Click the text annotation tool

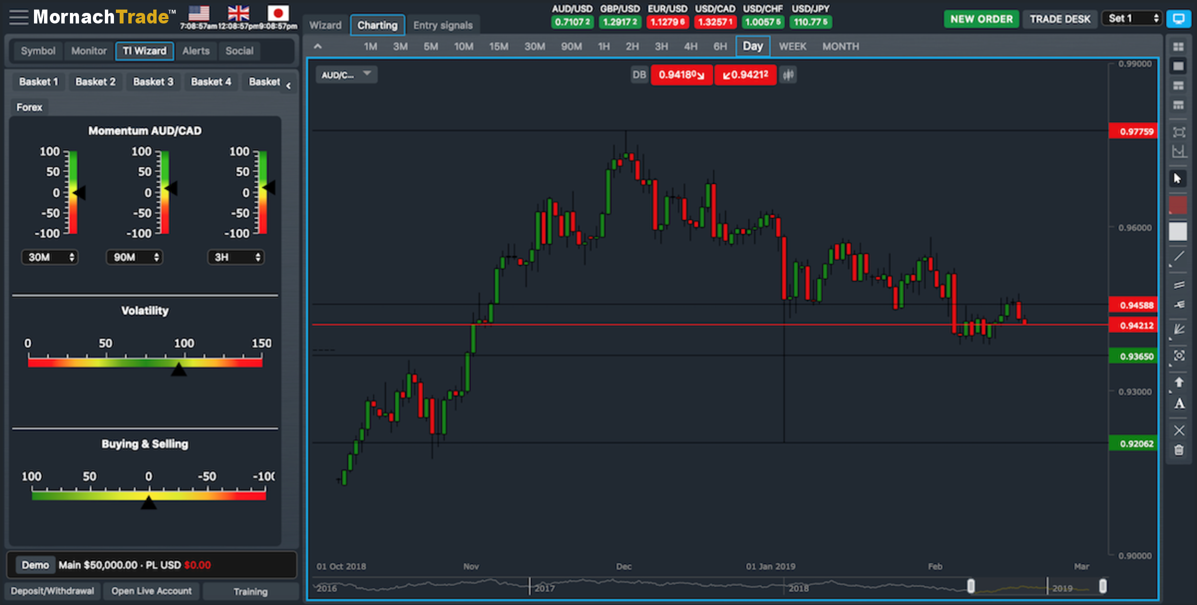(1179, 404)
